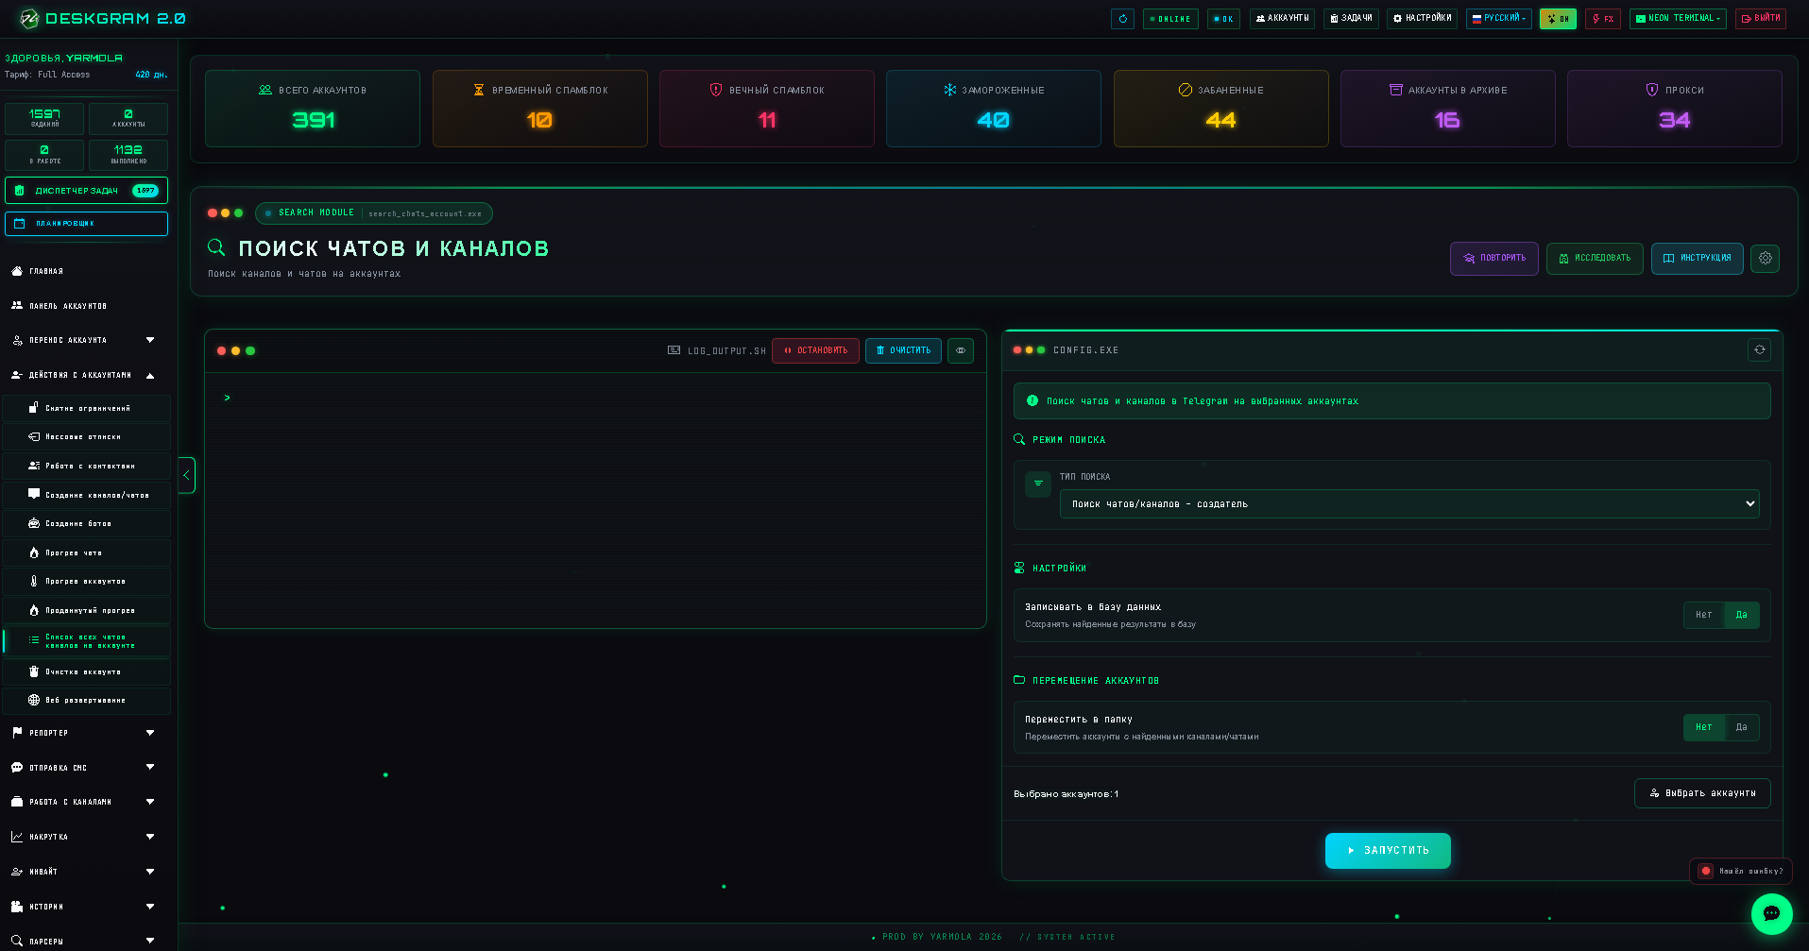Click the thermometer icon for Прогрев аккаунтов
The width and height of the screenshot is (1809, 951).
click(34, 581)
